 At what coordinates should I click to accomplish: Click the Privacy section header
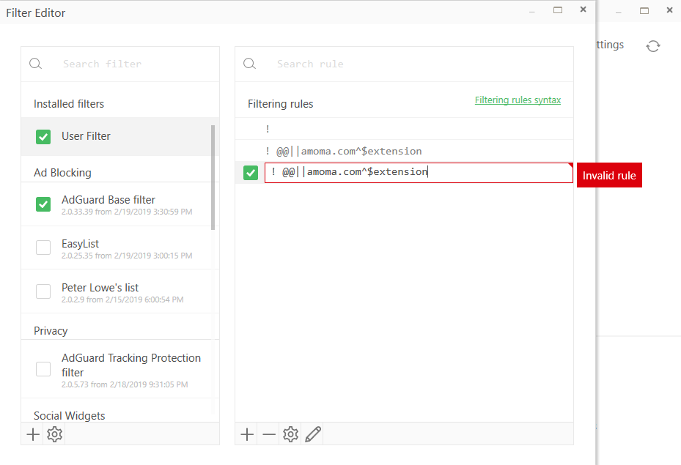(51, 331)
